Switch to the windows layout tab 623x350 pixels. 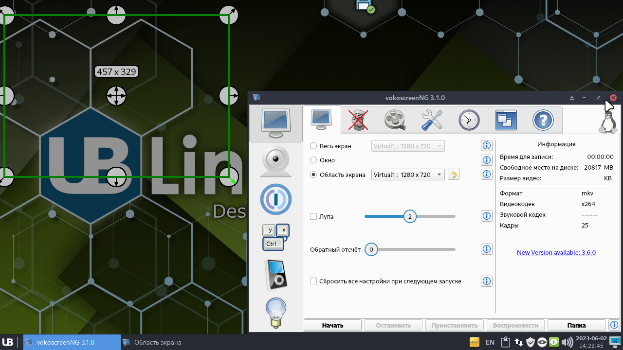coord(507,120)
